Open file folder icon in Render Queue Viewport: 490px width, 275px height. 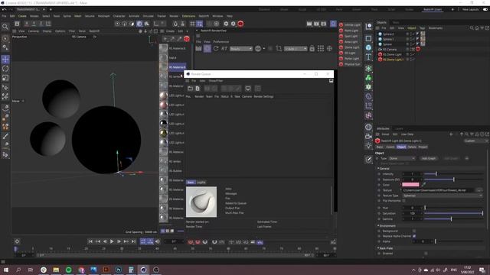click(x=190, y=89)
